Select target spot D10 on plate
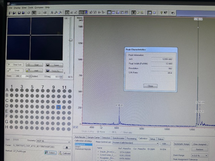 tap(59, 107)
